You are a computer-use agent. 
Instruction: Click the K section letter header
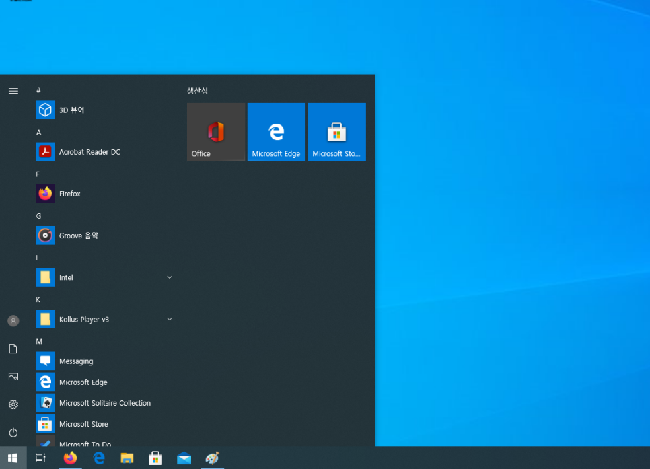click(x=38, y=299)
